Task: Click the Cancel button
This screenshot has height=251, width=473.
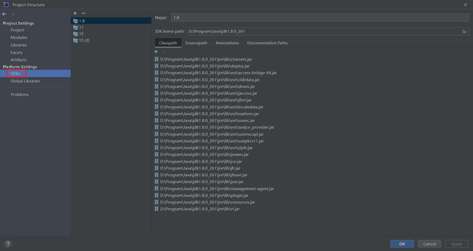Action: (429, 244)
